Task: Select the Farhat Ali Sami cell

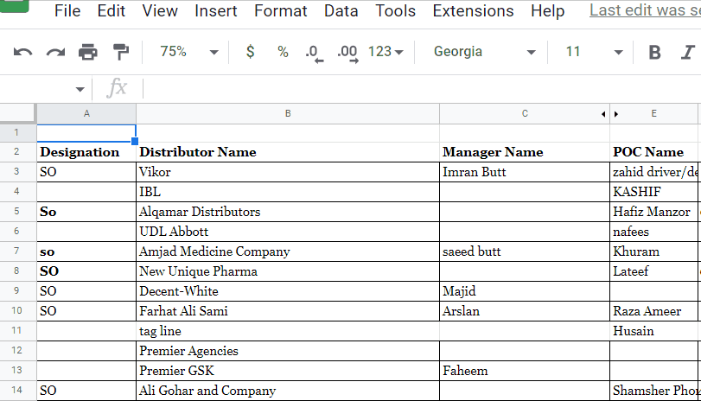Action: pos(288,311)
